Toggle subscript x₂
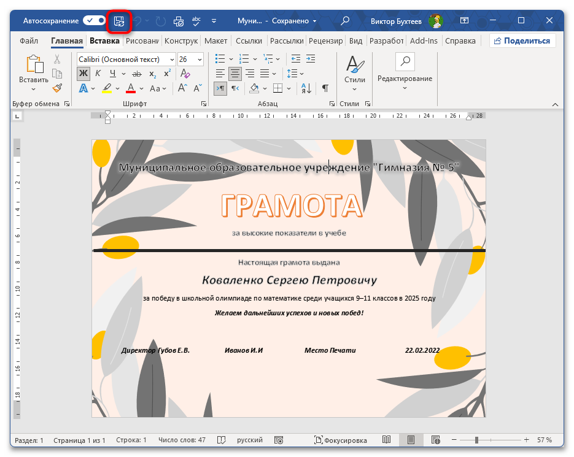This screenshot has width=574, height=457. (x=153, y=74)
